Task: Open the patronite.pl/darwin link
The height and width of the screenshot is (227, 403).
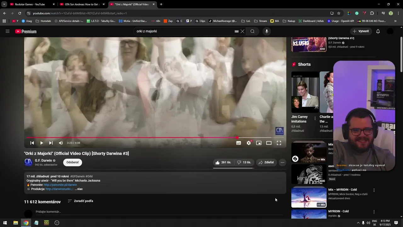Action: pyautogui.click(x=60, y=185)
